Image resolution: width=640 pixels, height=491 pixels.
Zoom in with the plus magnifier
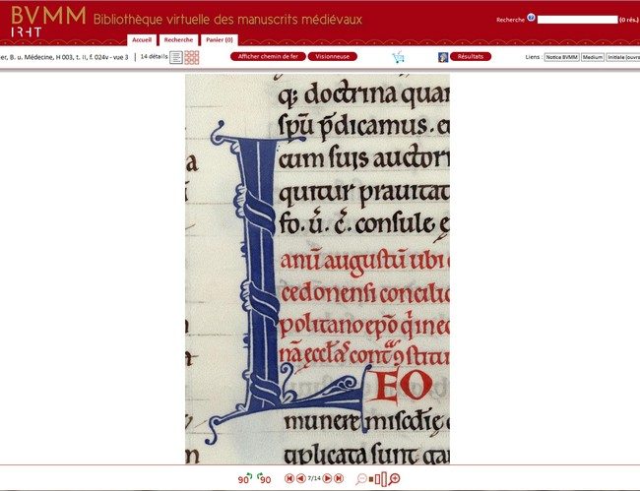tap(394, 479)
